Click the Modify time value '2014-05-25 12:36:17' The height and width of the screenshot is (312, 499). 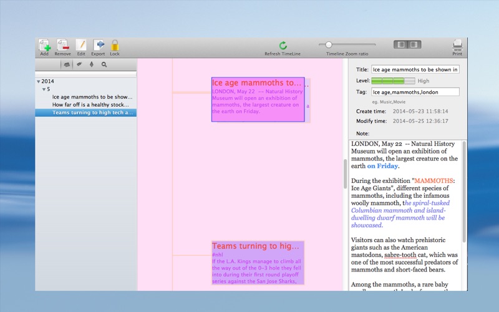point(420,121)
